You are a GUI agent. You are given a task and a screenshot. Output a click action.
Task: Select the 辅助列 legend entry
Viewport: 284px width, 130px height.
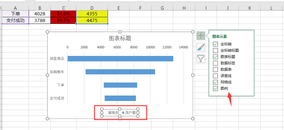pos(113,113)
